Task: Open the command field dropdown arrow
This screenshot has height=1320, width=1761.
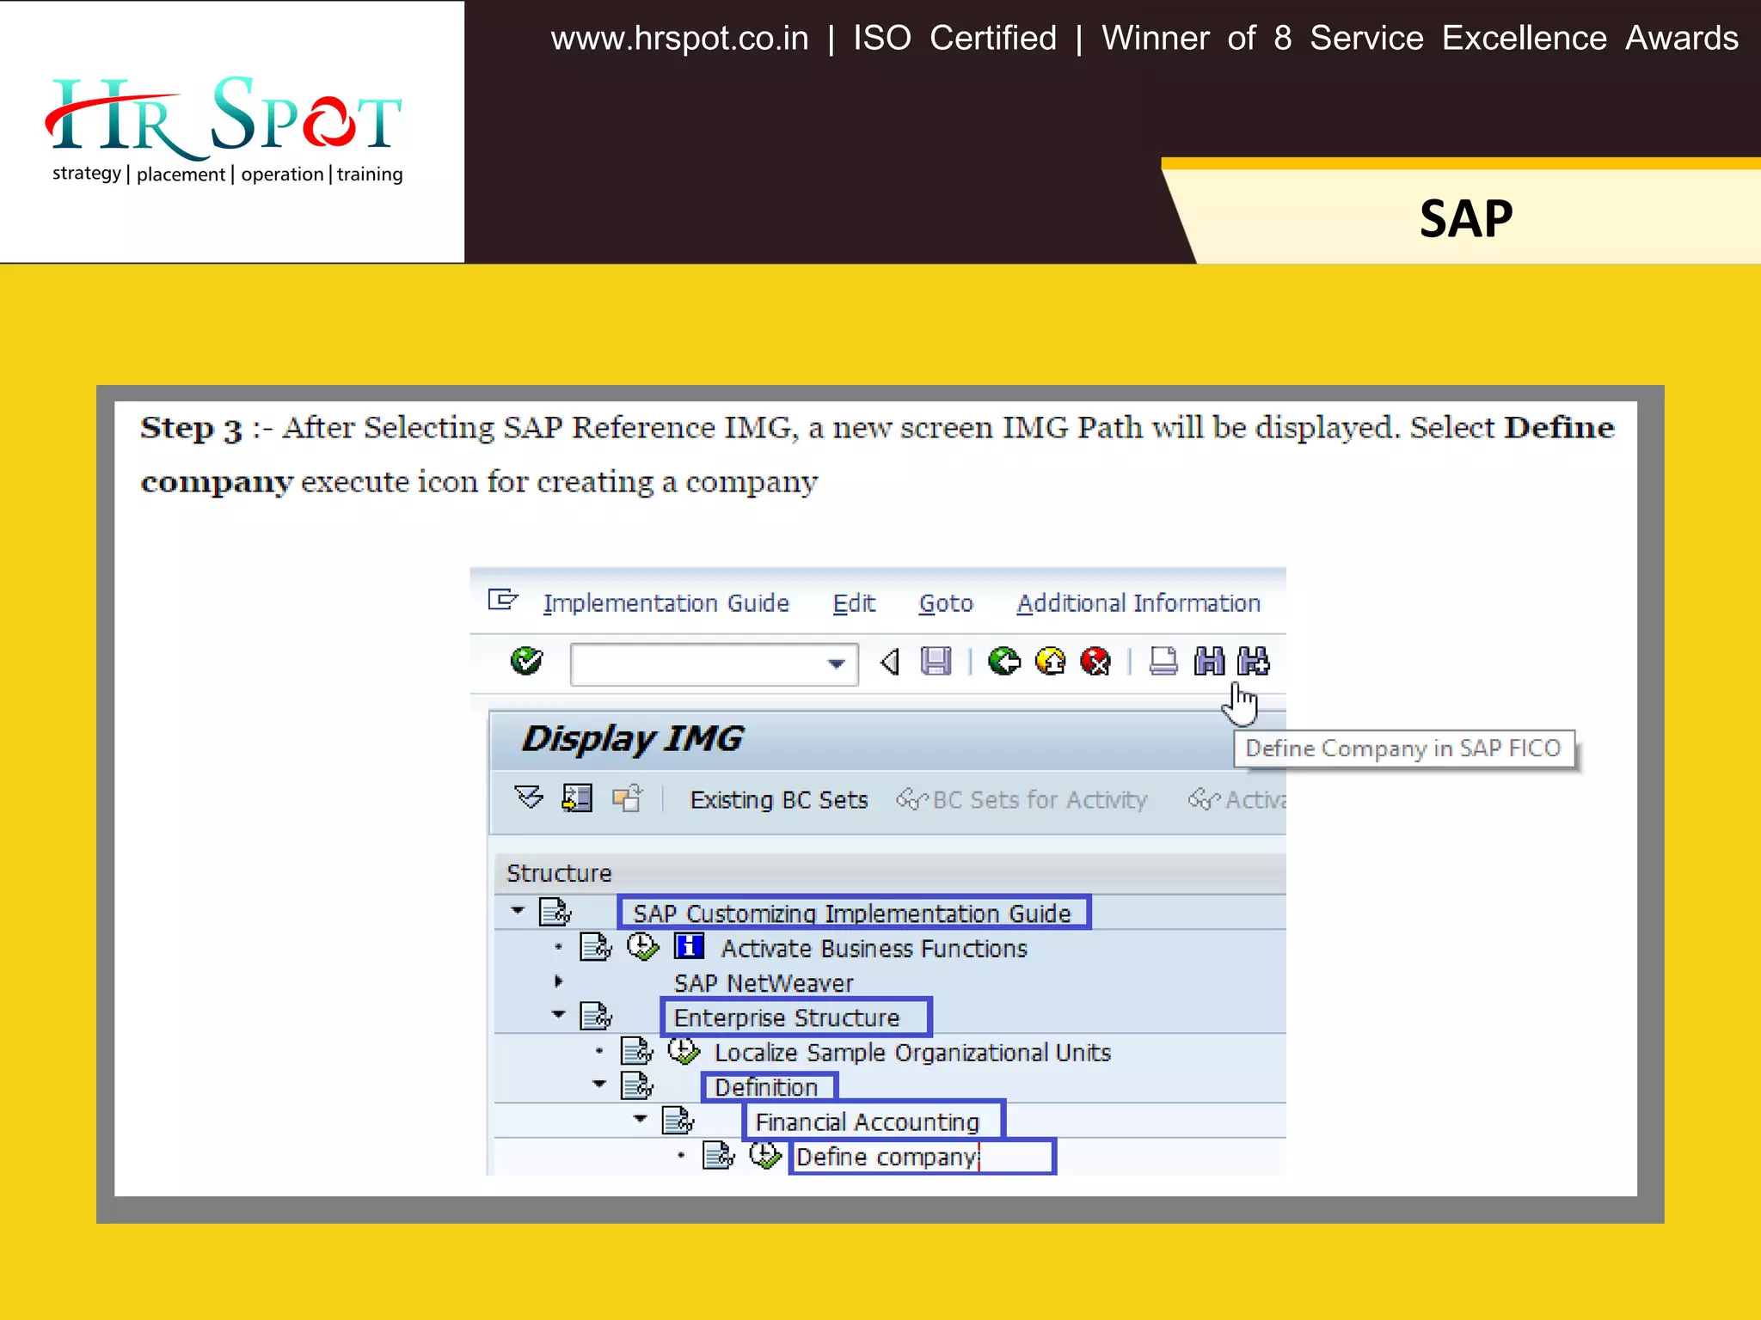Action: [x=836, y=663]
